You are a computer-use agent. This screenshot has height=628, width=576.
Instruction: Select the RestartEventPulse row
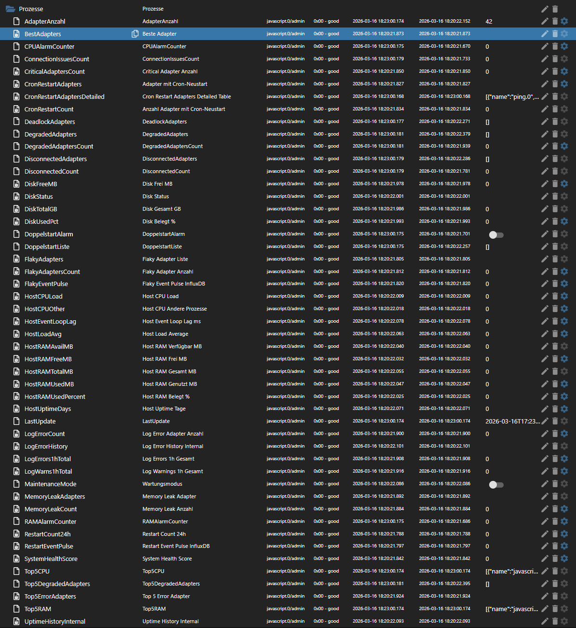(288, 546)
